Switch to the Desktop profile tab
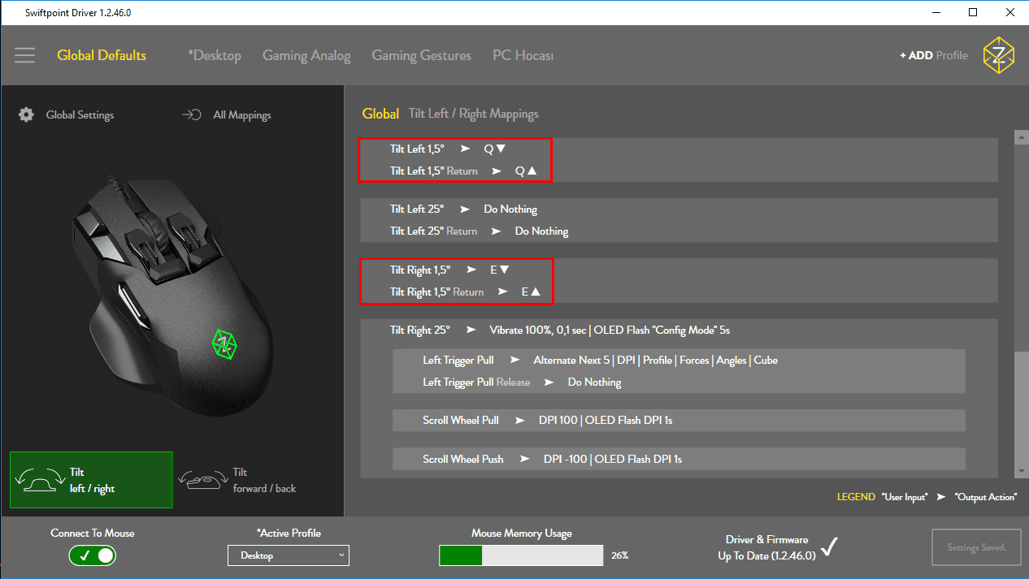Viewport: 1029px width, 579px height. tap(215, 55)
